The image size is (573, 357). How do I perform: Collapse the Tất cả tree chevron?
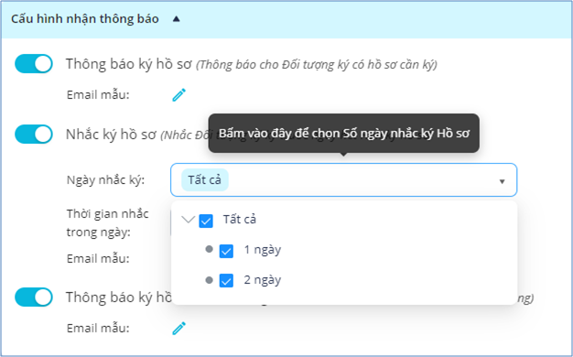189,220
